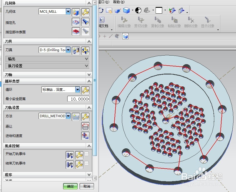Open the 循环 type dropdown
The height and width of the screenshot is (192, 236).
click(x=78, y=89)
